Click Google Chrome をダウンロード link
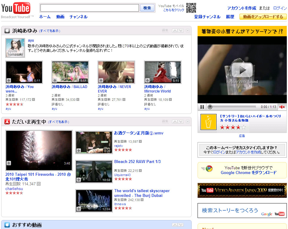The width and height of the screenshot is (288, 229). pos(248,172)
